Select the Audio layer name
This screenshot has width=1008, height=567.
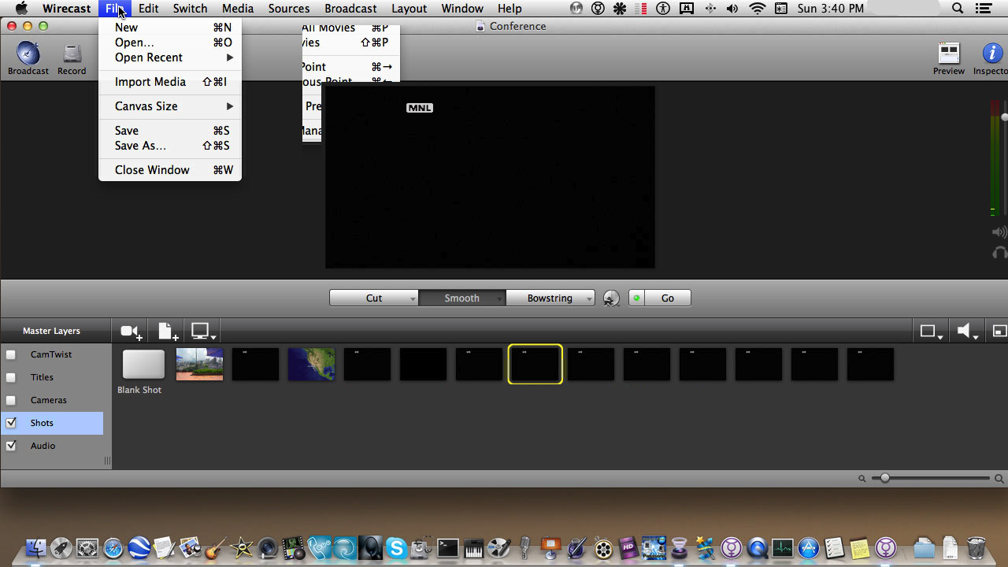pyautogui.click(x=43, y=446)
